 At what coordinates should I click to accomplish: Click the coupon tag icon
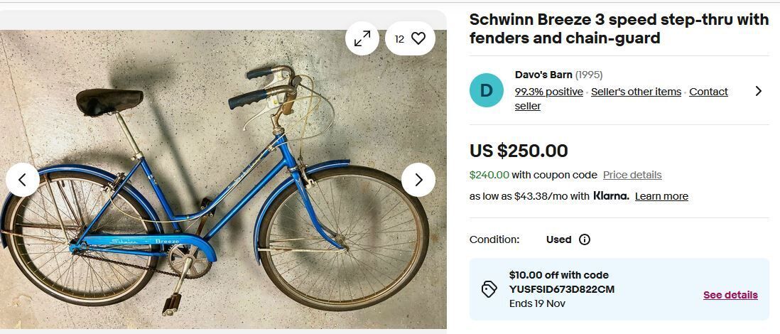tap(489, 289)
